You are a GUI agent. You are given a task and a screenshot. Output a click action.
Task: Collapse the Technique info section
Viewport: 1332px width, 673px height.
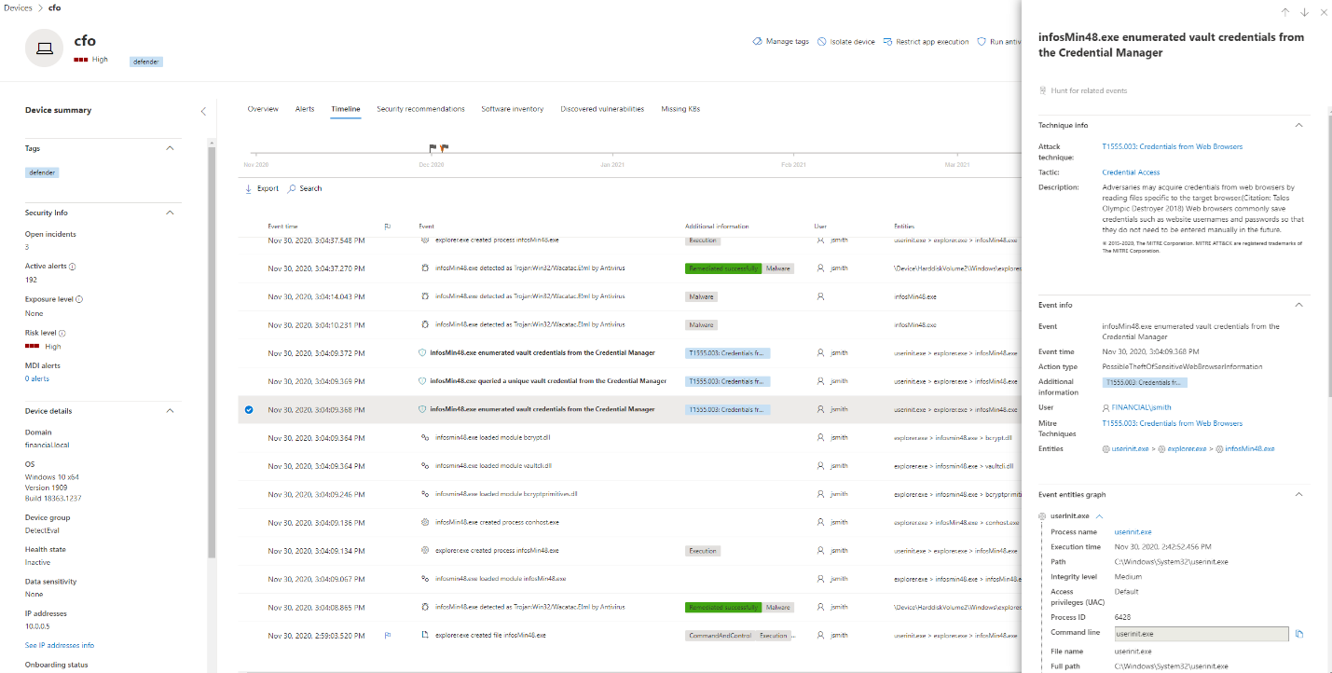(1298, 125)
